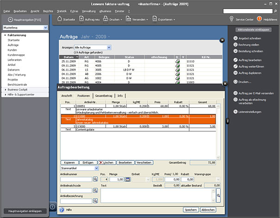Click Rechnung stellen in the action bar
The height and width of the screenshot is (218, 280).
click(x=249, y=45)
